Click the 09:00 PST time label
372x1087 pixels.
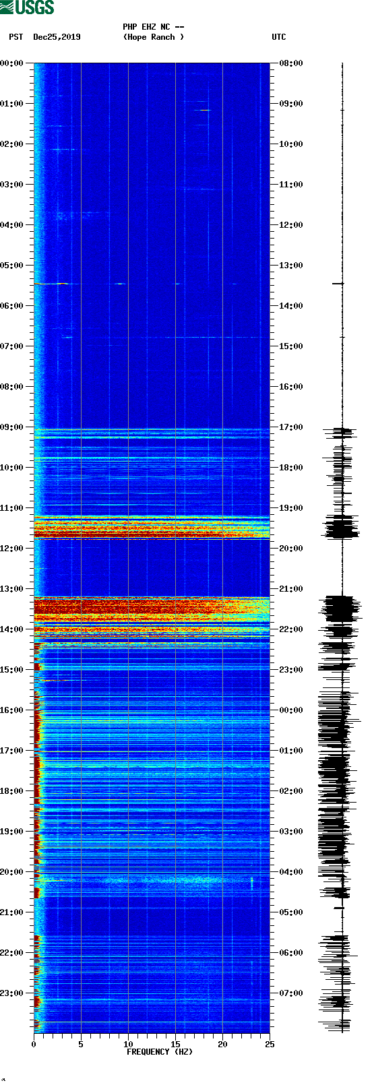tap(12, 427)
